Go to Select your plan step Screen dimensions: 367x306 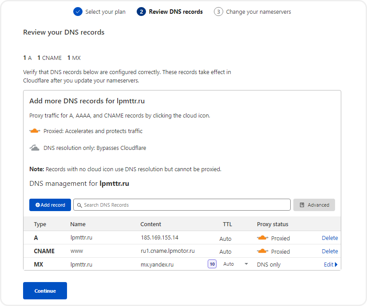tap(105, 12)
